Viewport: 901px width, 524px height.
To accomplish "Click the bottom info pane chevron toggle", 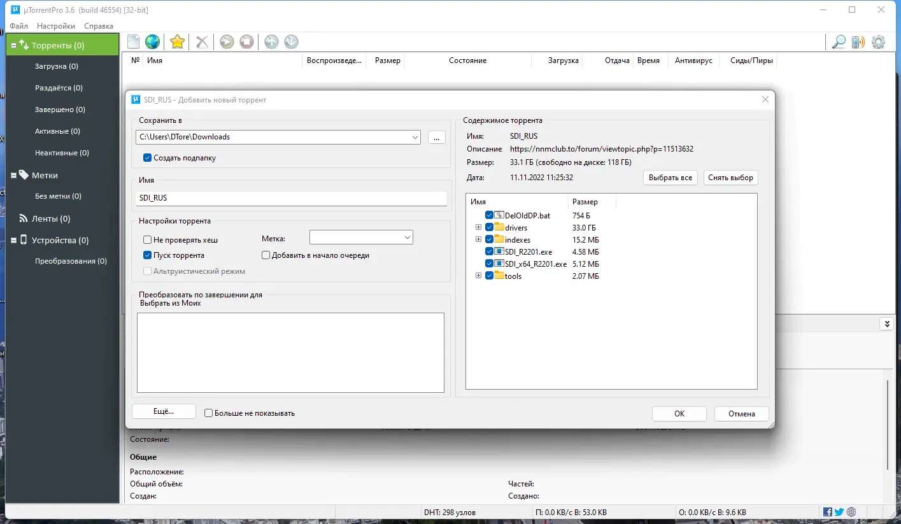I will click(x=886, y=324).
